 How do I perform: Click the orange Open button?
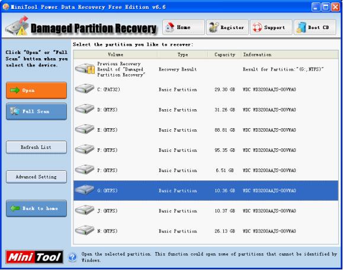pos(36,90)
